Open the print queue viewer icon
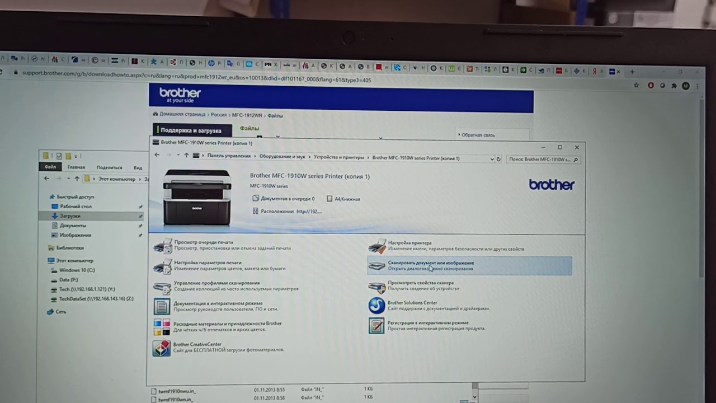The width and height of the screenshot is (716, 403). click(x=162, y=246)
